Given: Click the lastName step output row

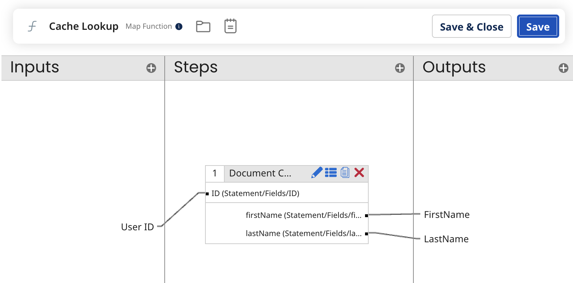Looking at the screenshot, I should 303,234.
